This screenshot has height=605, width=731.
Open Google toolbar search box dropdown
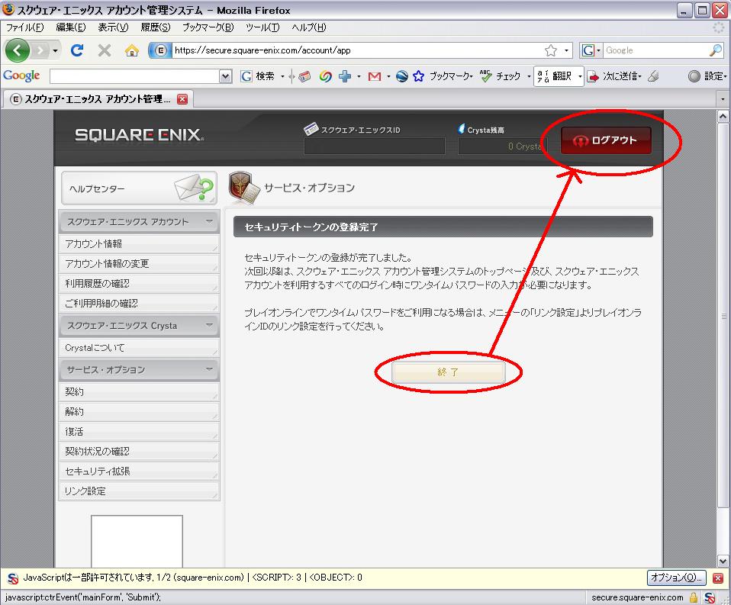point(225,76)
